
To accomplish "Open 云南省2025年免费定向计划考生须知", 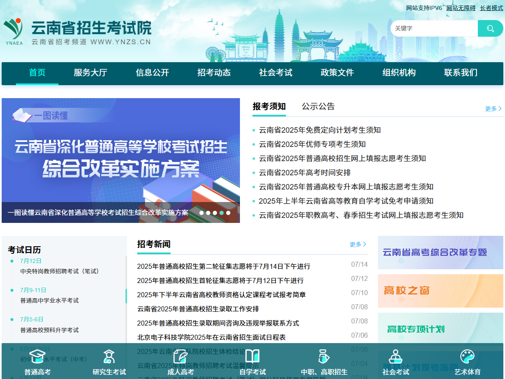I will pyautogui.click(x=320, y=130).
